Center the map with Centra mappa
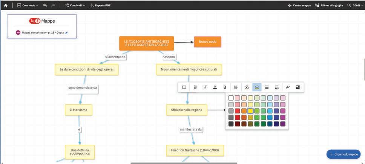 [299, 5]
